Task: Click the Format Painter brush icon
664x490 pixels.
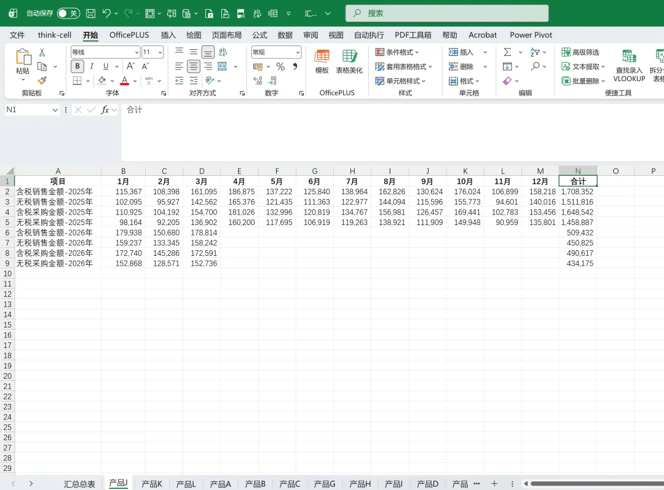Action: 42,81
